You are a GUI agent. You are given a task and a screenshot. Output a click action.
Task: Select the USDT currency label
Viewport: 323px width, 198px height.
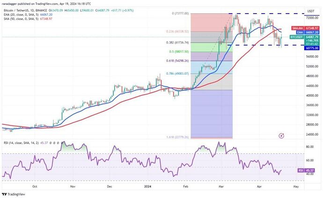pyautogui.click(x=311, y=11)
